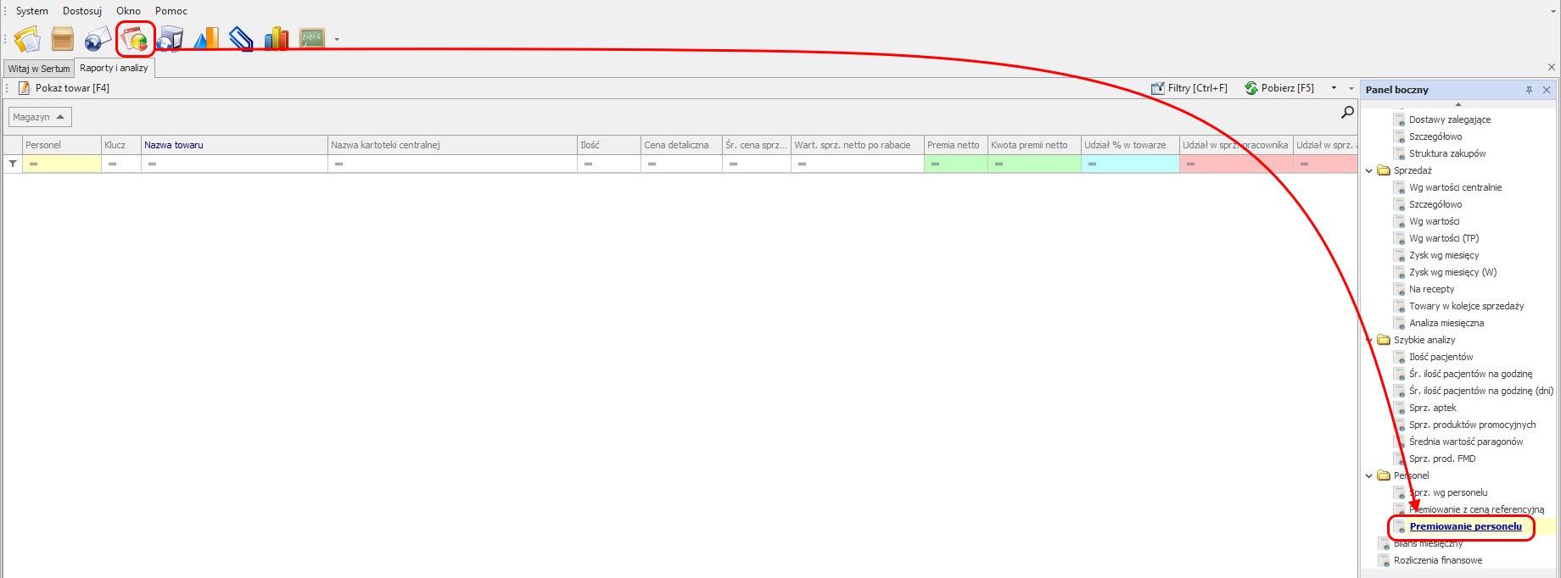Collapse the Personel folder node
The image size is (1561, 578).
pyautogui.click(x=1368, y=475)
